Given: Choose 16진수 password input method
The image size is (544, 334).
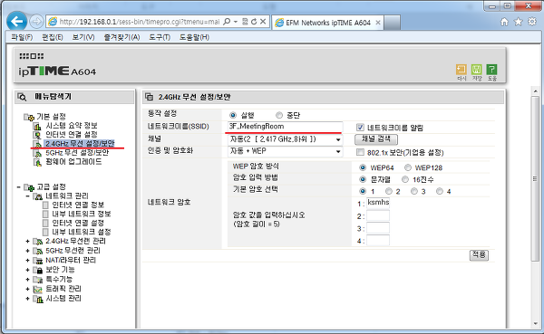Looking at the screenshot, I should (x=405, y=179).
